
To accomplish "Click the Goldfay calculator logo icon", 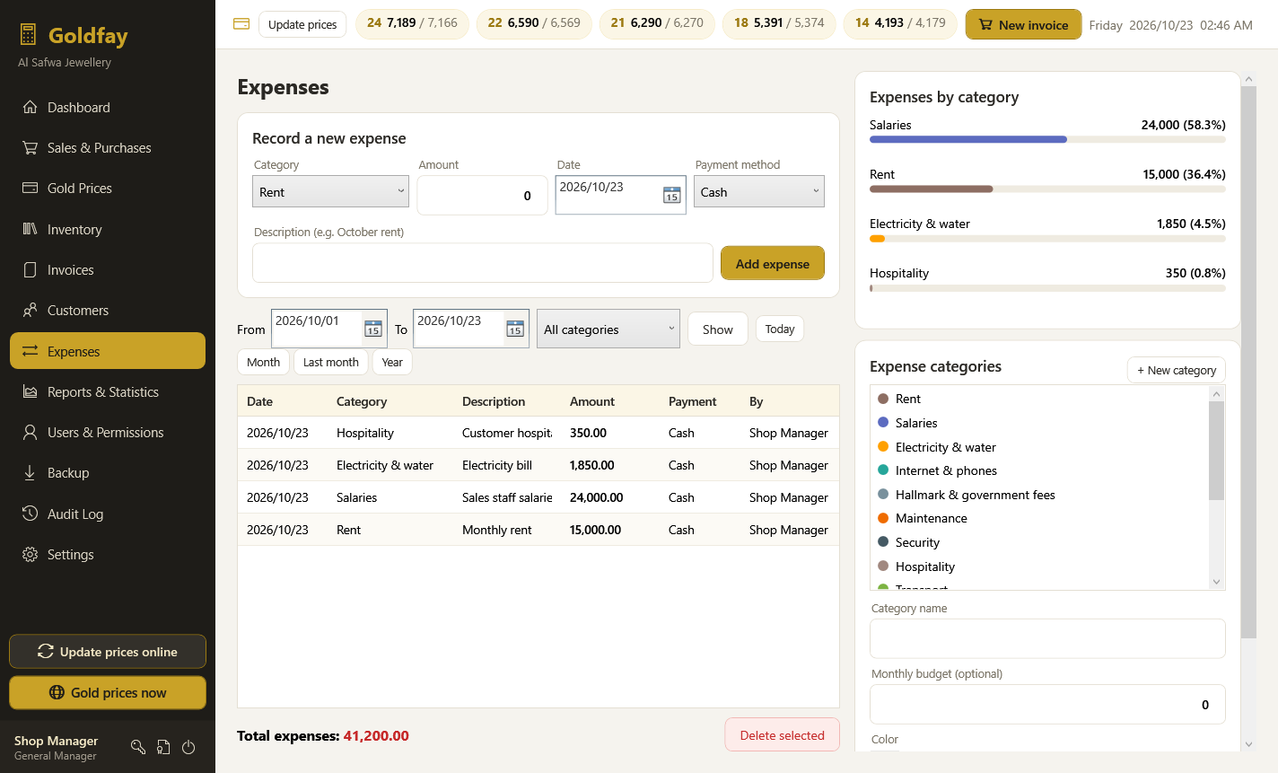I will pos(28,35).
